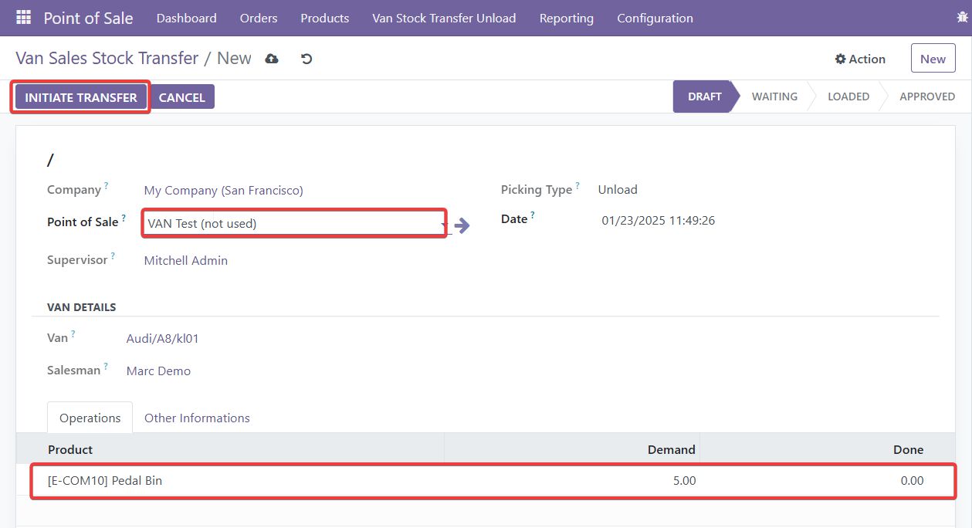The width and height of the screenshot is (972, 528).
Task: Show help tooltip for Salesman field
Action: click(106, 366)
